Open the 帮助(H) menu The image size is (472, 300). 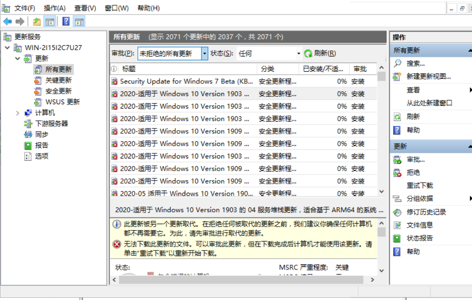[148, 8]
